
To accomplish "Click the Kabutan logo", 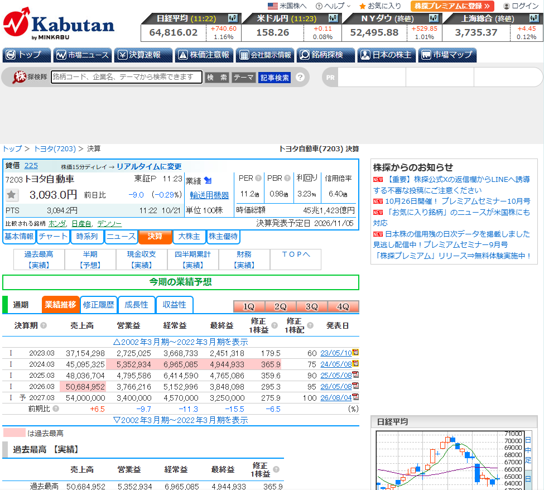I will pos(58,23).
